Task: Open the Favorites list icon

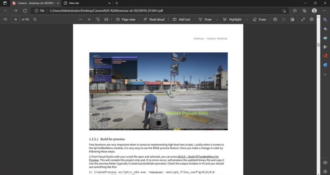Action: (295, 11)
